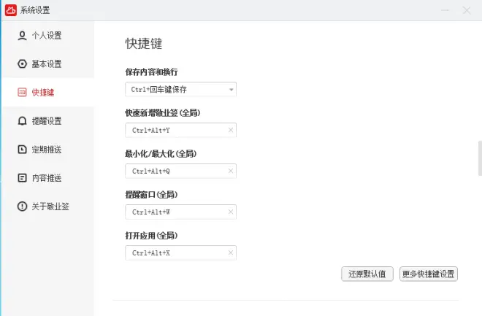Clear the Ctrl+Alt+W shortcut with its X
Screen dimensions: 482x316
click(231, 212)
